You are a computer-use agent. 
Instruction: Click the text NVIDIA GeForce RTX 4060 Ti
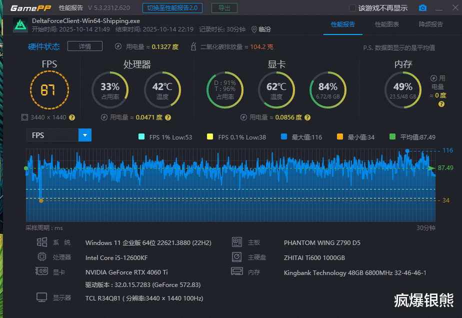126,272
